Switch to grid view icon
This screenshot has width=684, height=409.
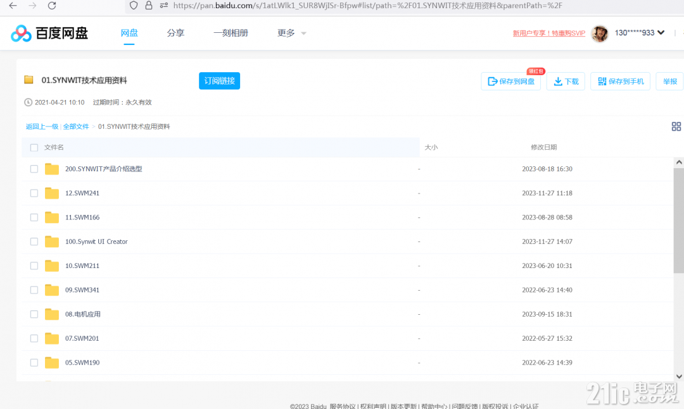tap(676, 126)
